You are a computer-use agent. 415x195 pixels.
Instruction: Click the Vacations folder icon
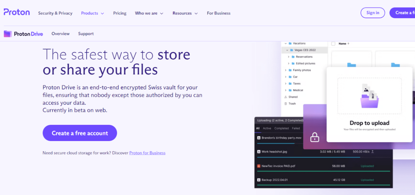(290, 43)
